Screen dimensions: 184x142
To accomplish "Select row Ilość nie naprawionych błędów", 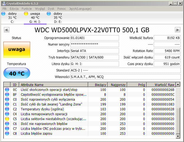I will point(90,124).
